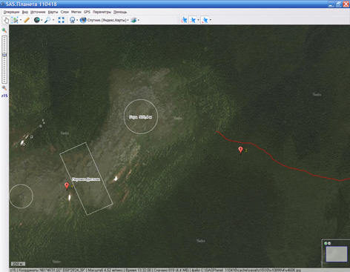Restore the SAS.Планета window size
Viewport: 350px width, 272px height.
point(338,4)
